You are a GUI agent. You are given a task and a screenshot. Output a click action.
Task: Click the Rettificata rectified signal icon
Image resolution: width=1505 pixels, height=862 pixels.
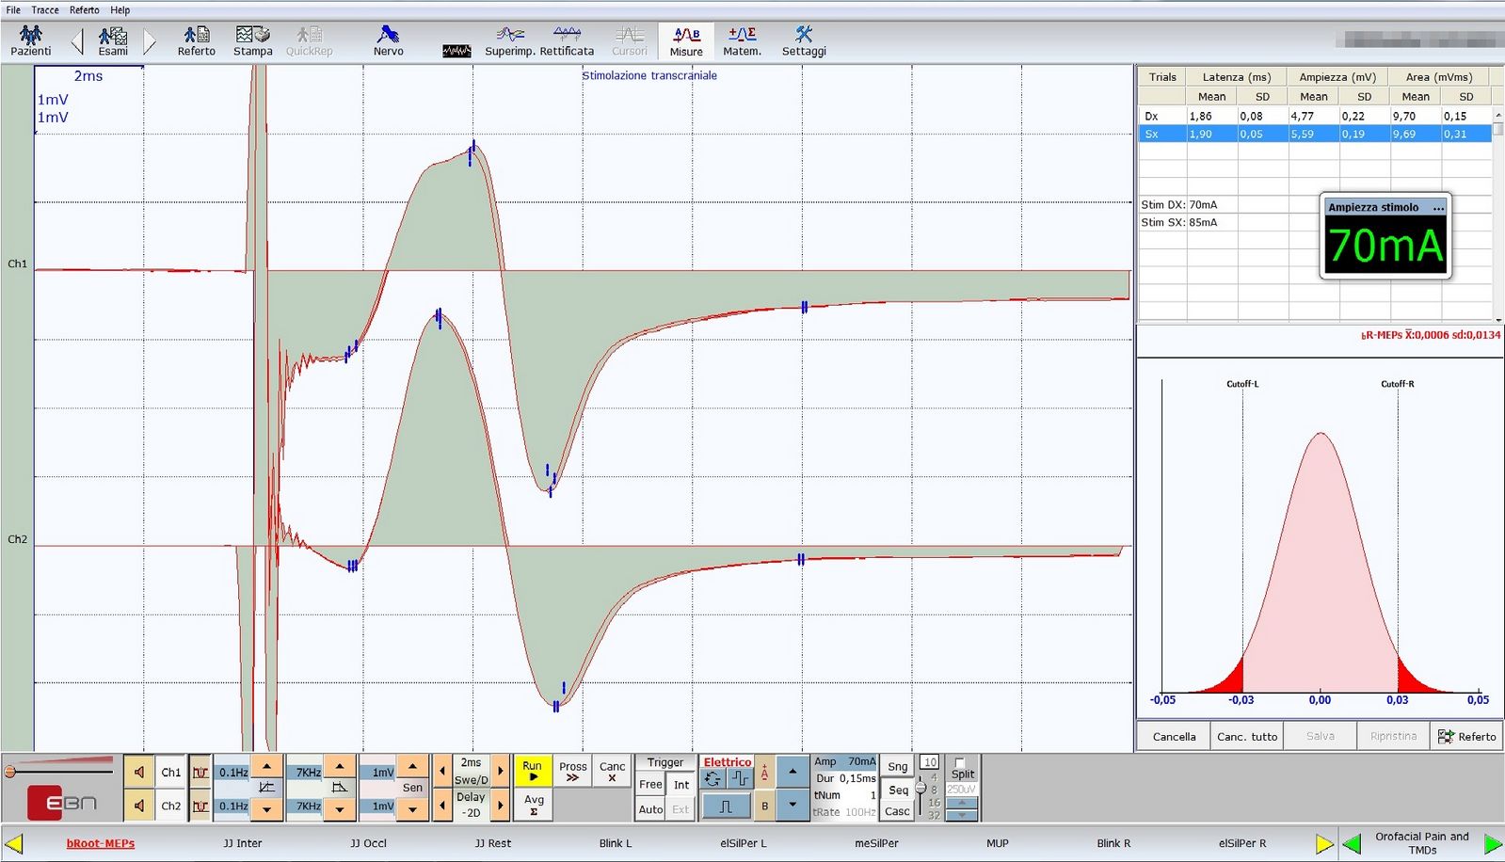[567, 40]
